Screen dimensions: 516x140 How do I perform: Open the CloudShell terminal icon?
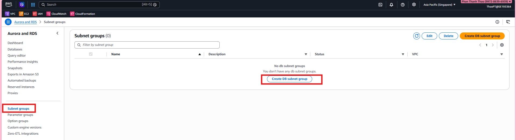[380, 5]
